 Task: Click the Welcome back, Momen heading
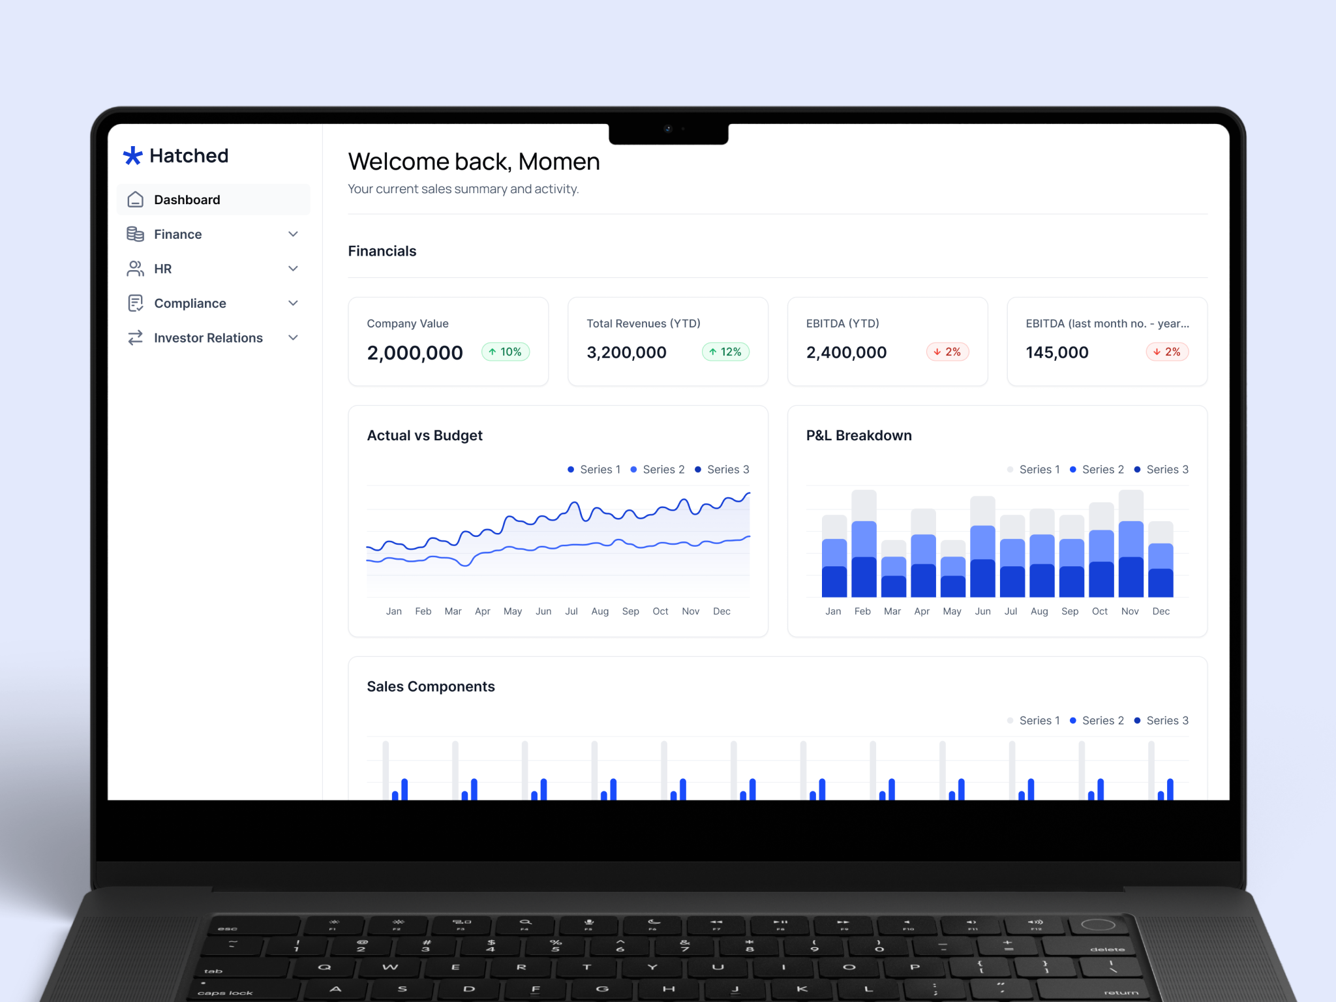pos(474,161)
